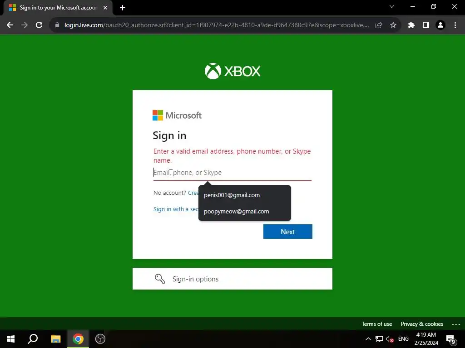Open the clock and date flyout

426,339
